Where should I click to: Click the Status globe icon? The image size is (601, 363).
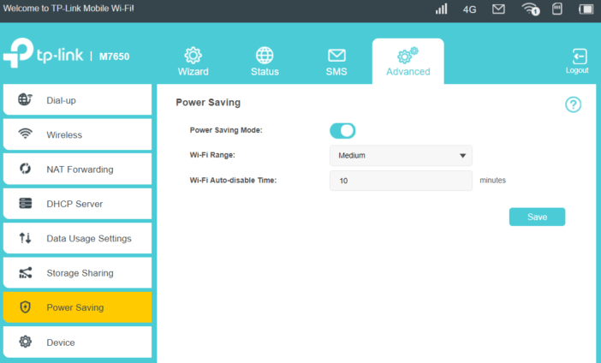pyautogui.click(x=265, y=56)
